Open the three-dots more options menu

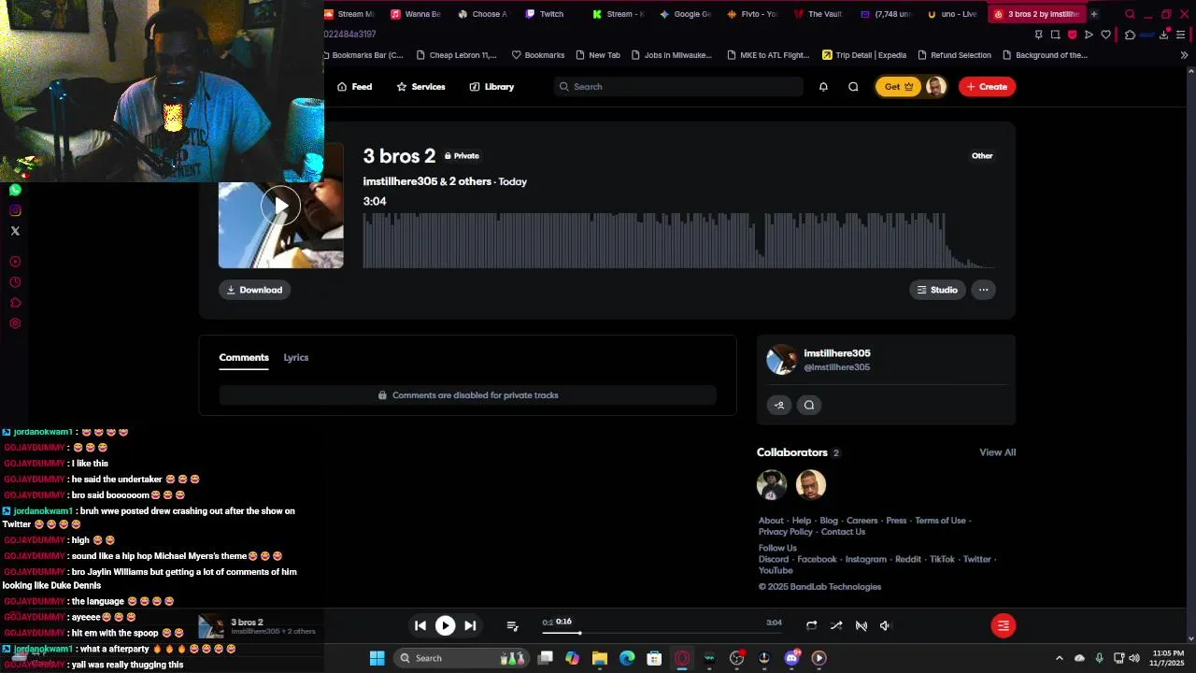(x=983, y=290)
